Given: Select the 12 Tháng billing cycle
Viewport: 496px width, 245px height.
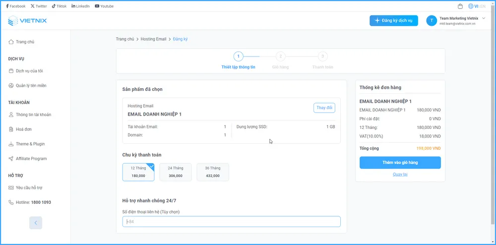Looking at the screenshot, I should point(138,172).
